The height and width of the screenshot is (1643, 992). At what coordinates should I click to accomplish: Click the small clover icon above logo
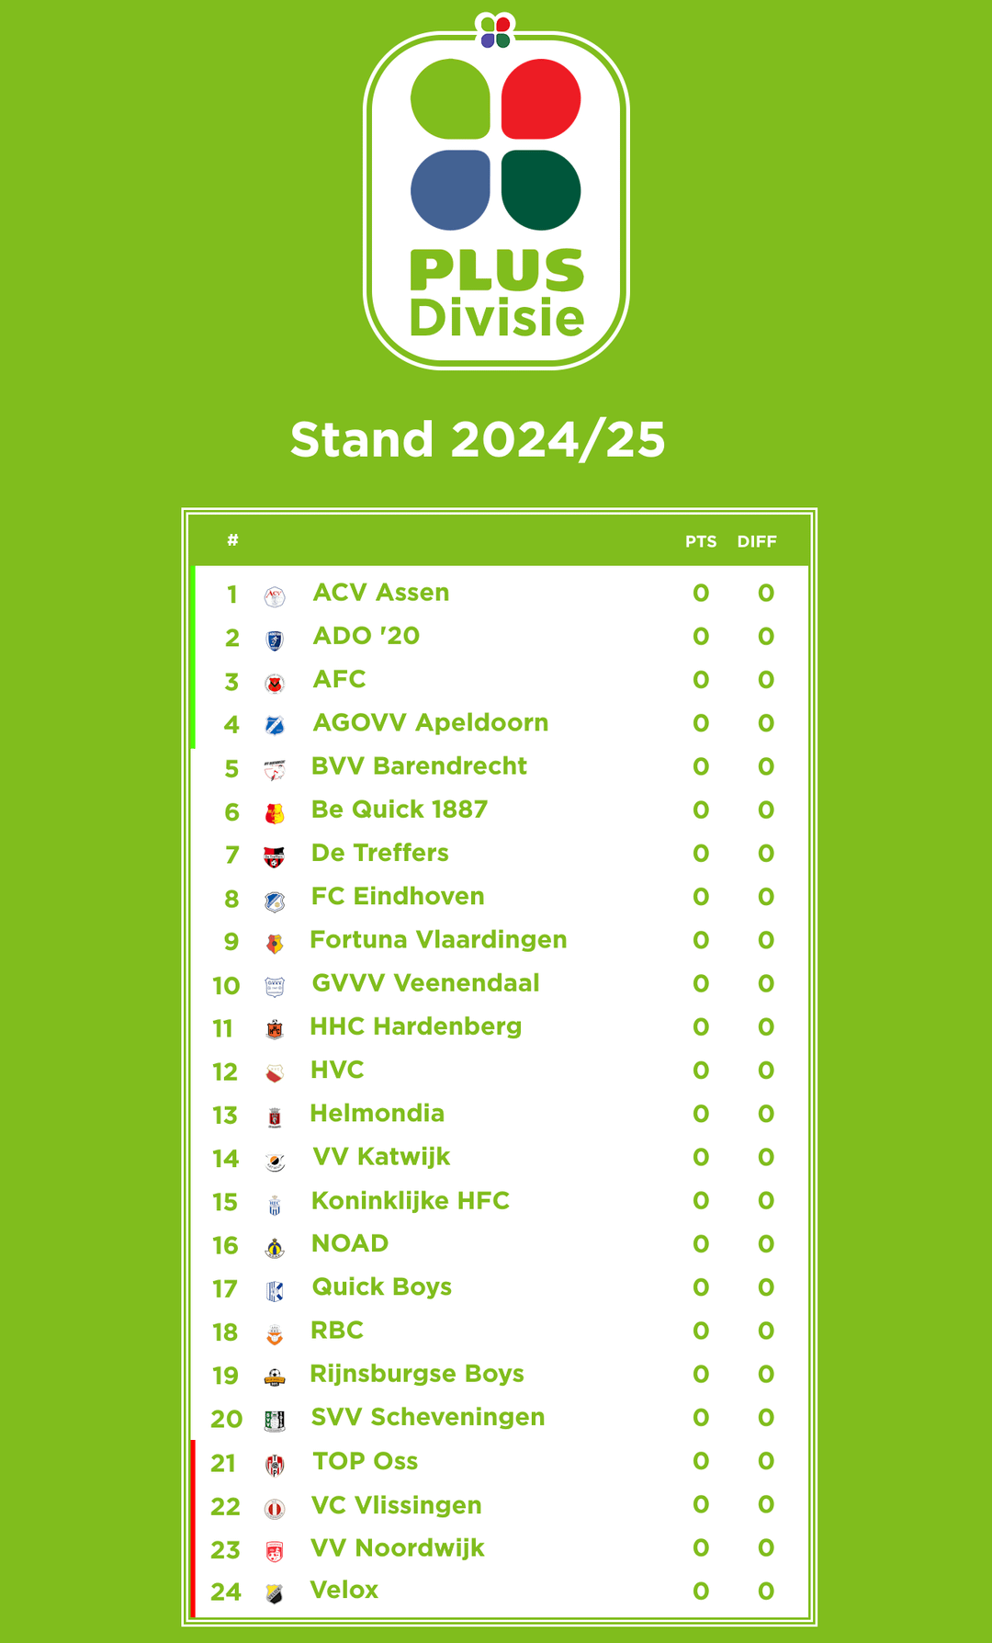[496, 30]
